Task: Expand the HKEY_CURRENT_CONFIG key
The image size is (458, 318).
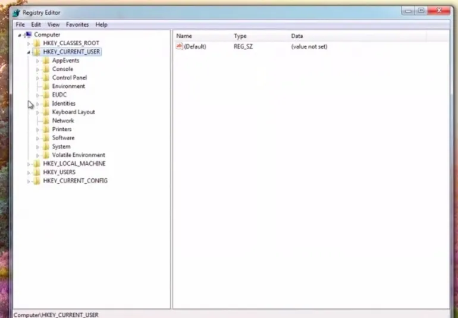Action: pos(29,182)
